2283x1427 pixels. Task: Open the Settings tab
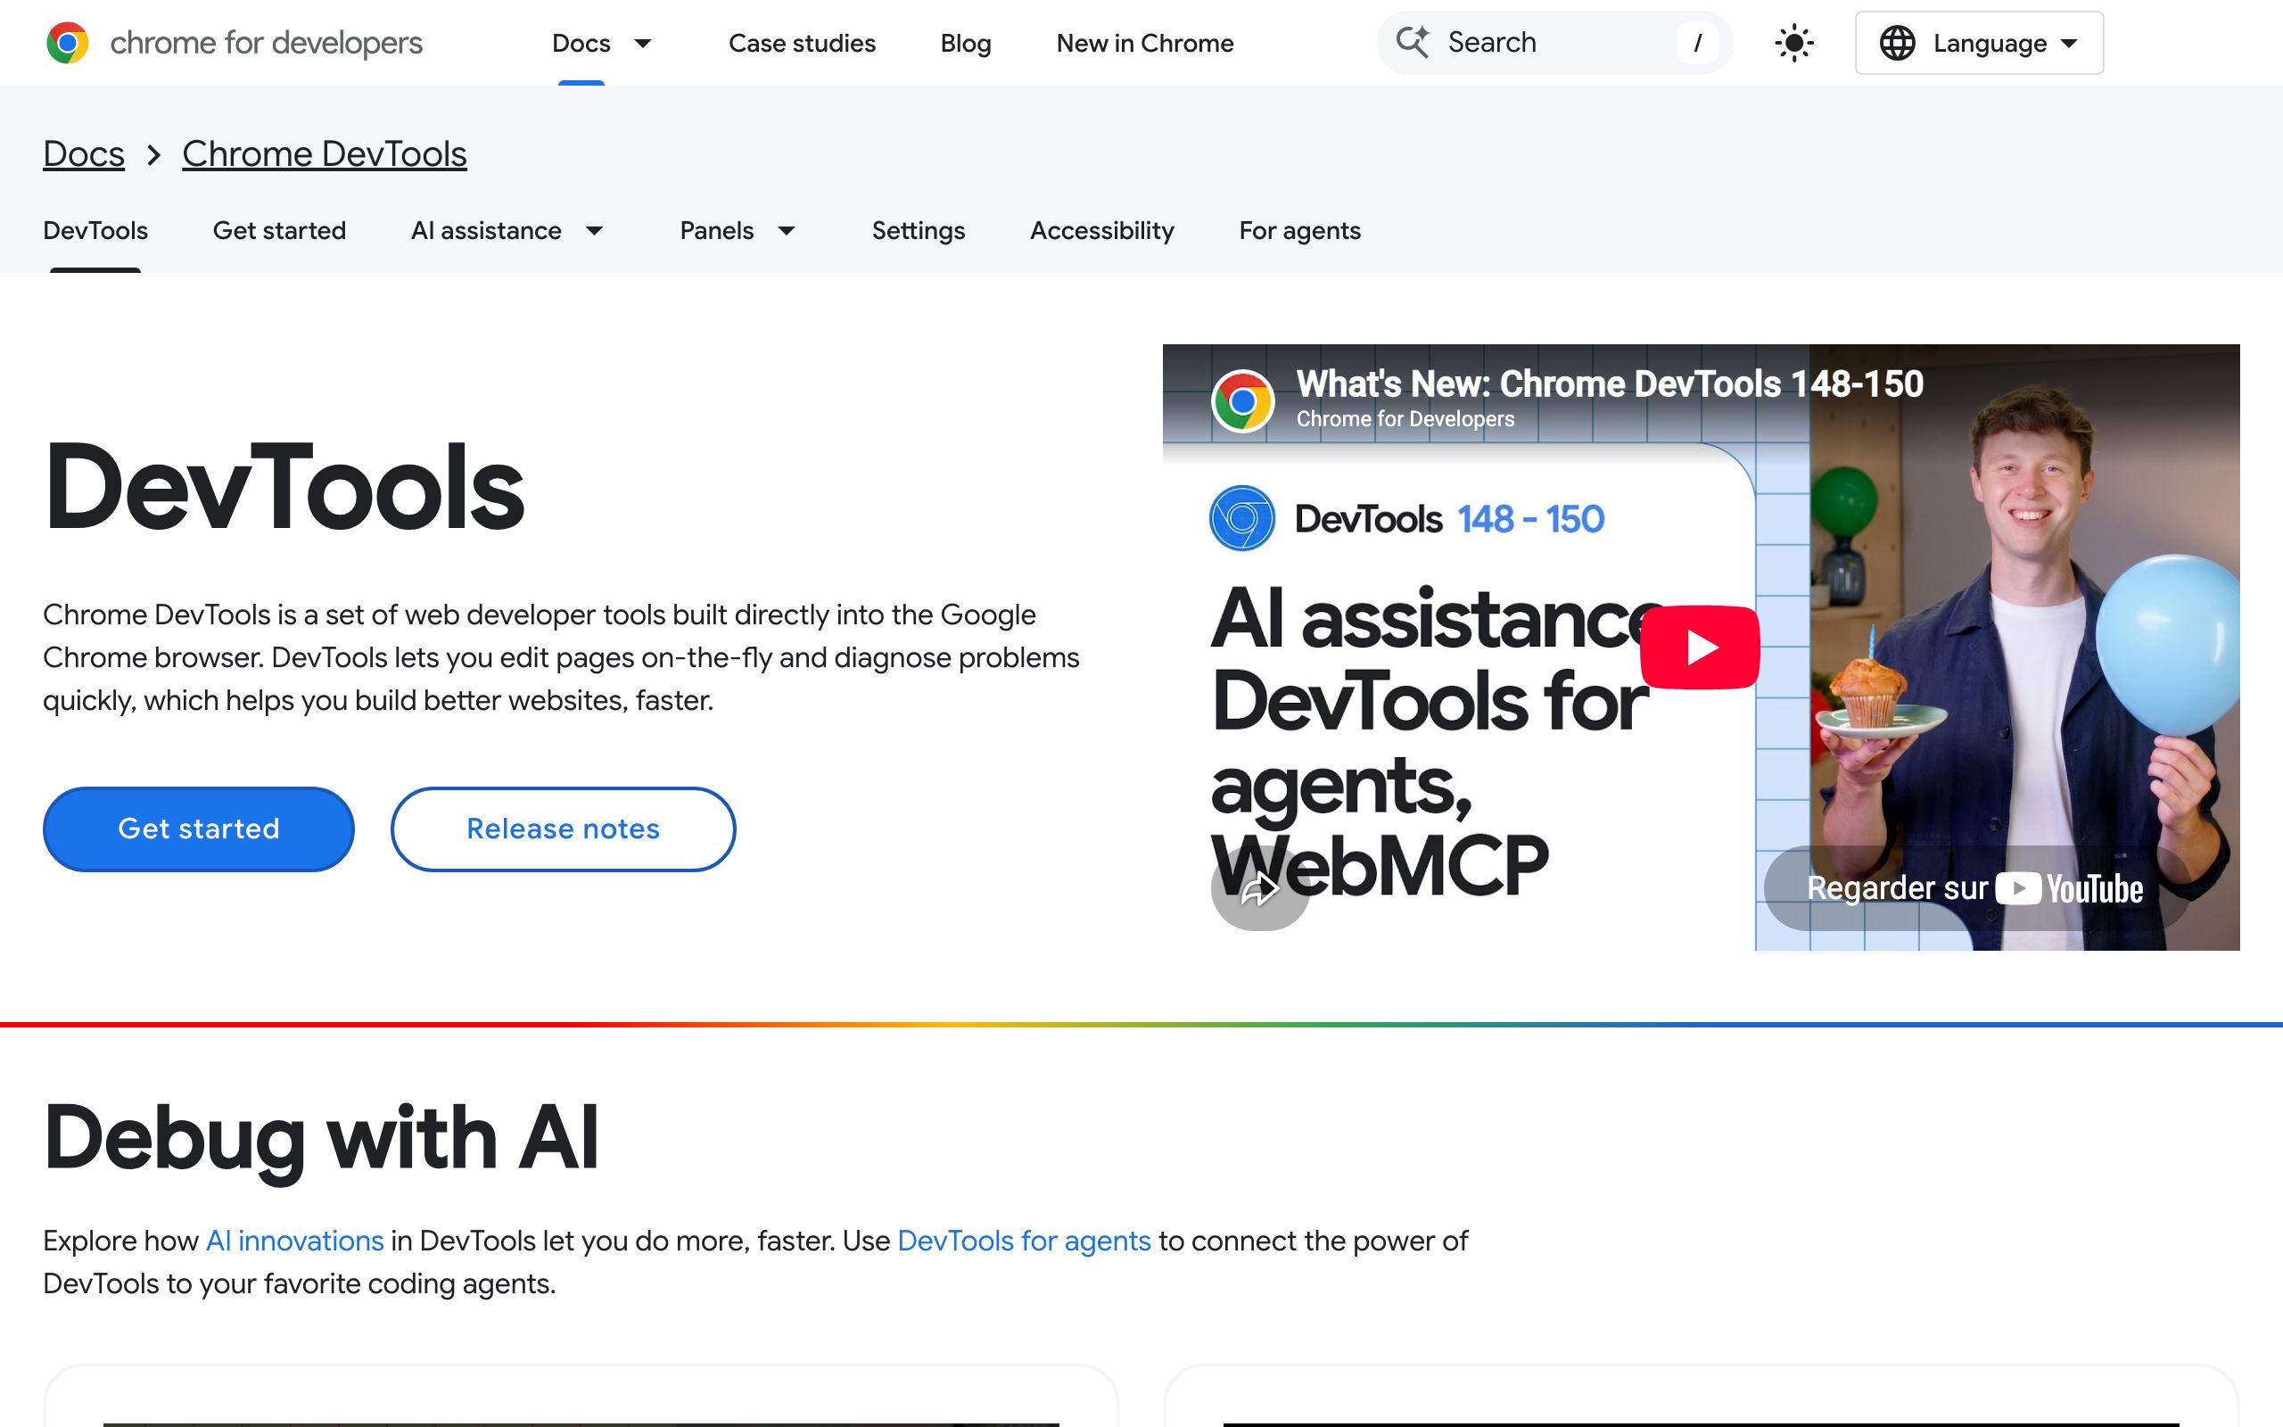(918, 231)
